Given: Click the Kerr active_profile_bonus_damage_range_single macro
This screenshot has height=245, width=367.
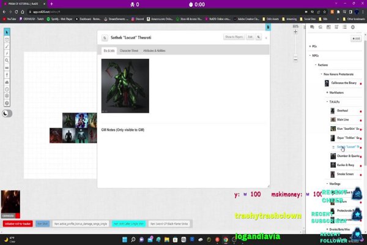Looking at the screenshot, I should (81, 224).
